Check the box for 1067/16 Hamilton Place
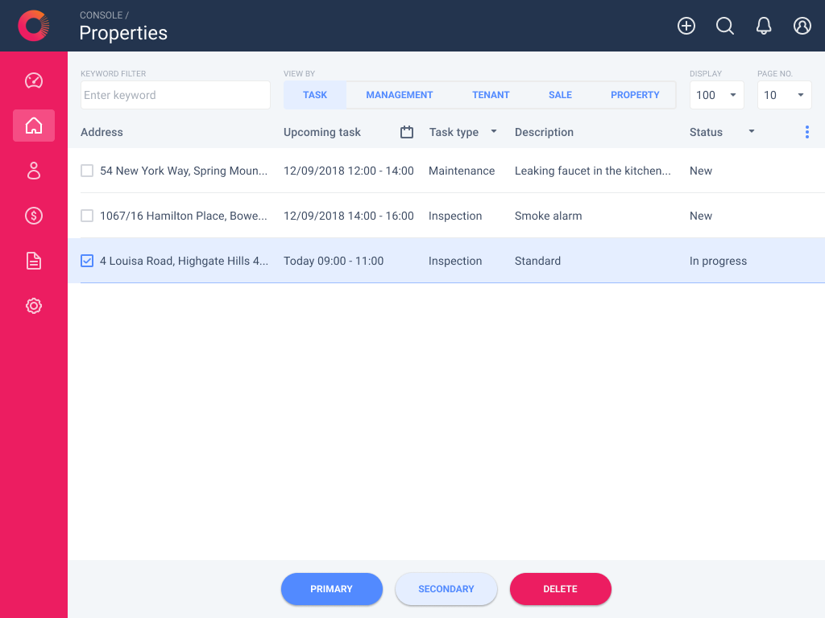 (x=87, y=216)
